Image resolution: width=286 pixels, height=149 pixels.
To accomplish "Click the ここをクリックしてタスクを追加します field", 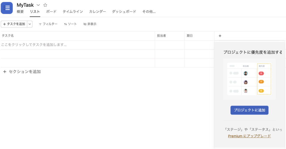I will [78, 45].
